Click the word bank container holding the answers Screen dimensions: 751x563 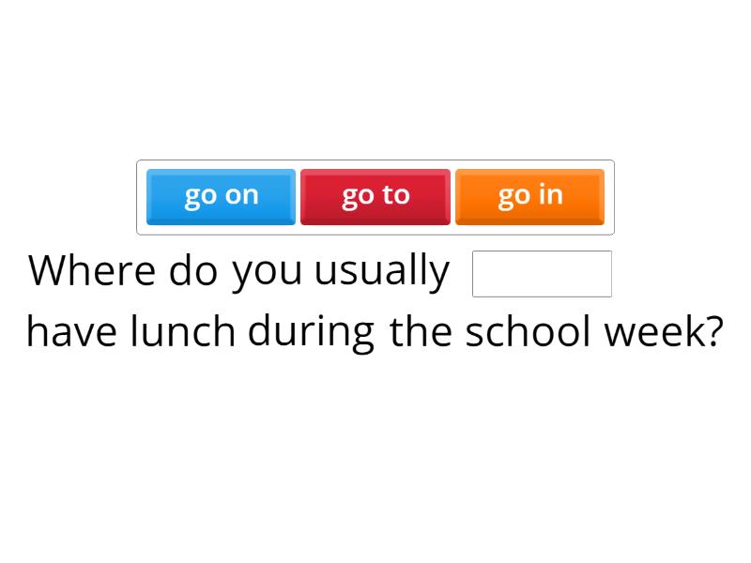click(375, 196)
